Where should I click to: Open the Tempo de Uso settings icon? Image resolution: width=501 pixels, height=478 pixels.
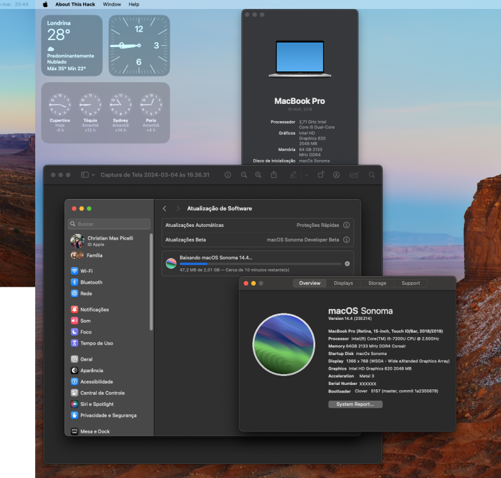[75, 343]
